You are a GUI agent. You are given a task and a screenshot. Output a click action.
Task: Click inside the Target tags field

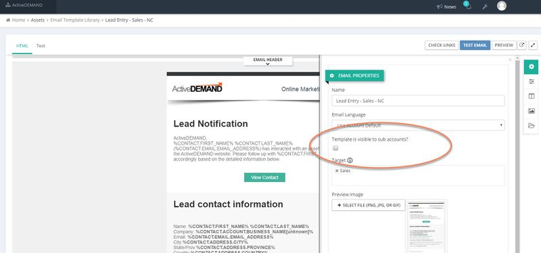point(418,175)
